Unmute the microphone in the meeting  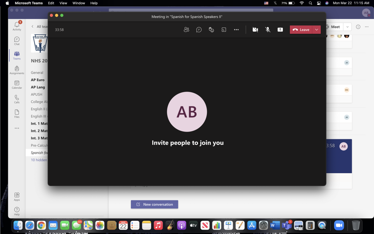268,30
